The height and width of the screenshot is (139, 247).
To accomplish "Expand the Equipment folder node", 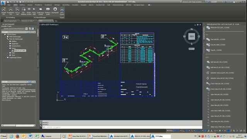I will 8,44.
